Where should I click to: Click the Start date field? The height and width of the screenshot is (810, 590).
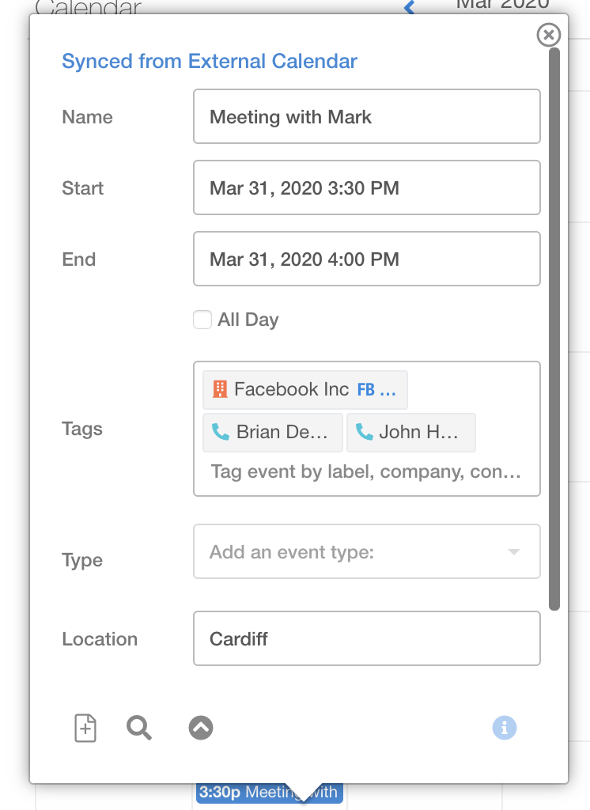367,187
